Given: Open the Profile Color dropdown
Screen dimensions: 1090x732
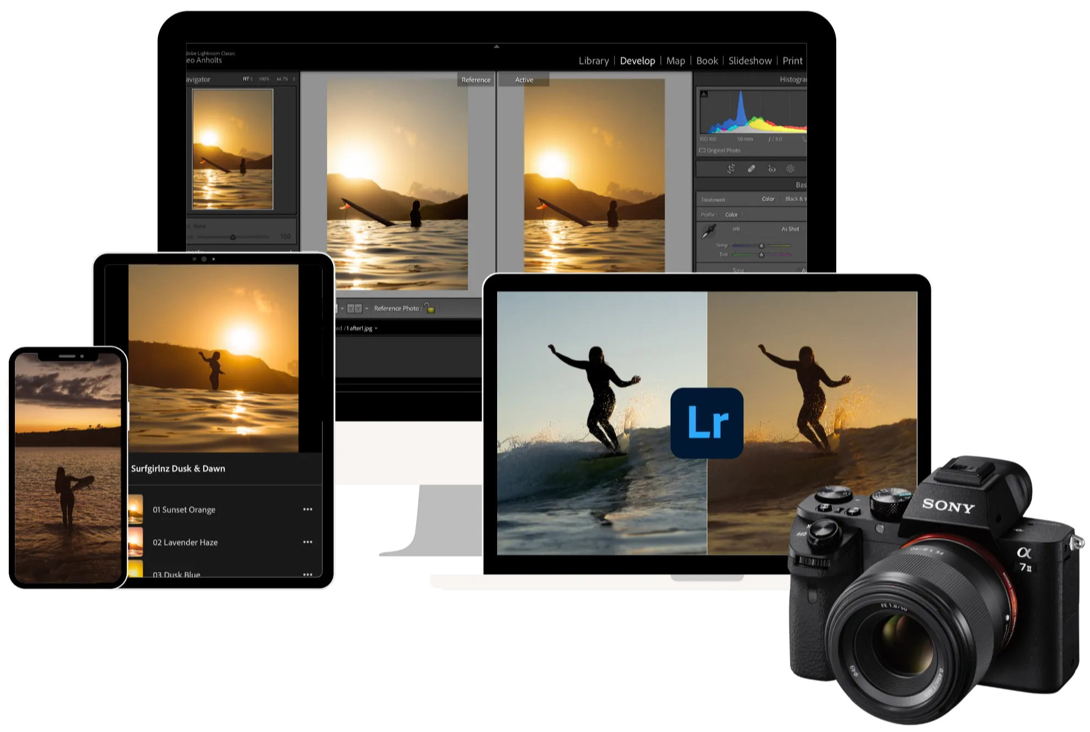Looking at the screenshot, I should click(x=734, y=215).
